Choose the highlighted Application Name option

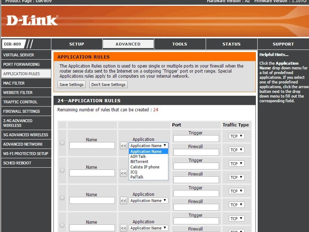coord(149,151)
